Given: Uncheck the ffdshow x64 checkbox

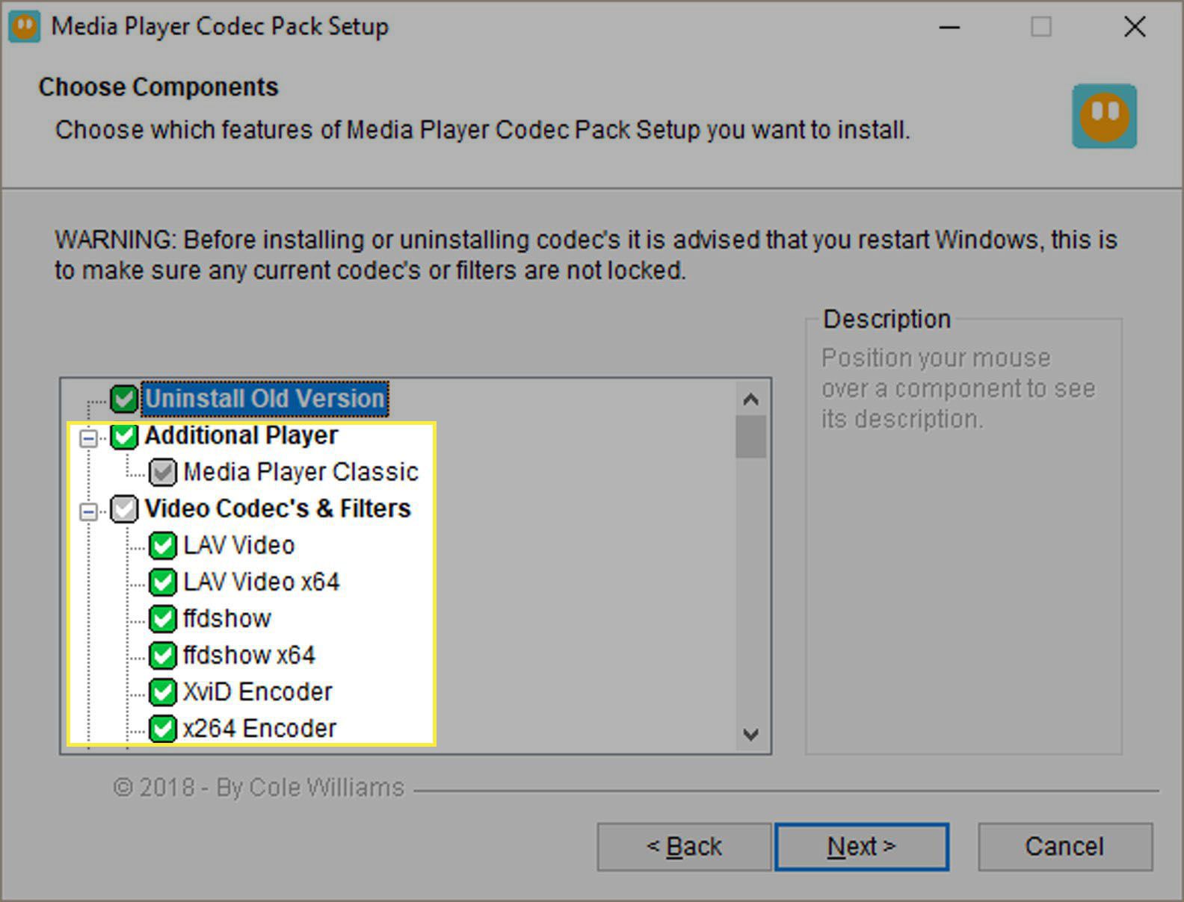Looking at the screenshot, I should pyautogui.click(x=162, y=656).
